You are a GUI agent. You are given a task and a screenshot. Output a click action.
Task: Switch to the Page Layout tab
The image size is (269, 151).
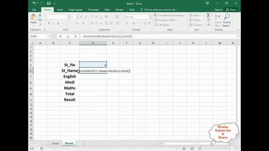click(x=76, y=10)
